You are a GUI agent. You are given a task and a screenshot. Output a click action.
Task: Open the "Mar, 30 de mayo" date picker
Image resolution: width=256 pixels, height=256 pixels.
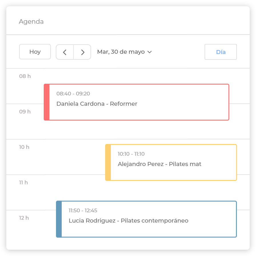pyautogui.click(x=121, y=52)
